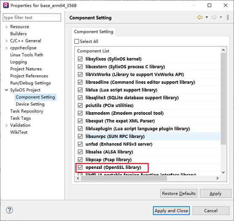Open Linux Tools Path page
The width and height of the screenshot is (234, 221).
pos(27,55)
